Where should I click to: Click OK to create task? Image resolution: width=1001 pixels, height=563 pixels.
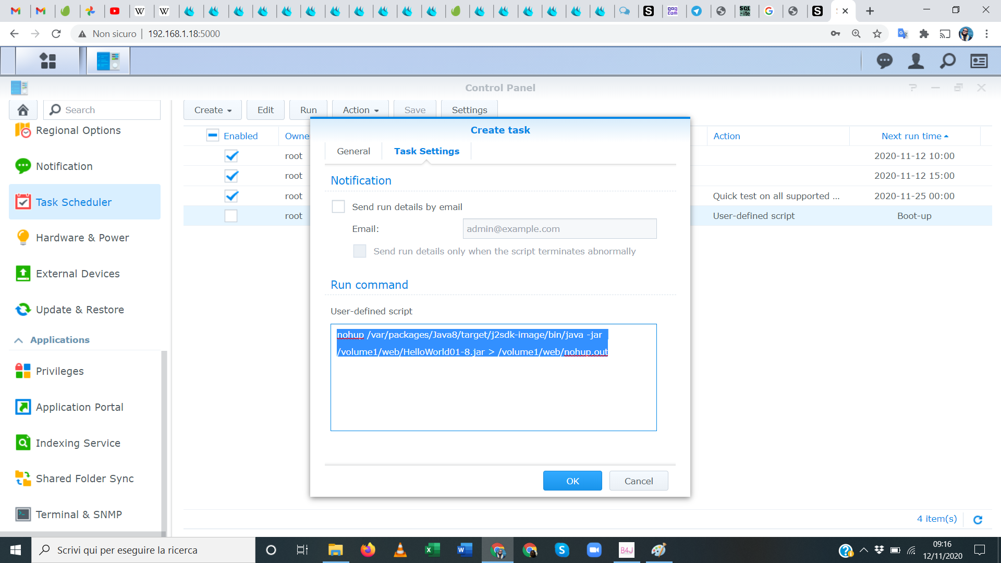click(x=572, y=481)
